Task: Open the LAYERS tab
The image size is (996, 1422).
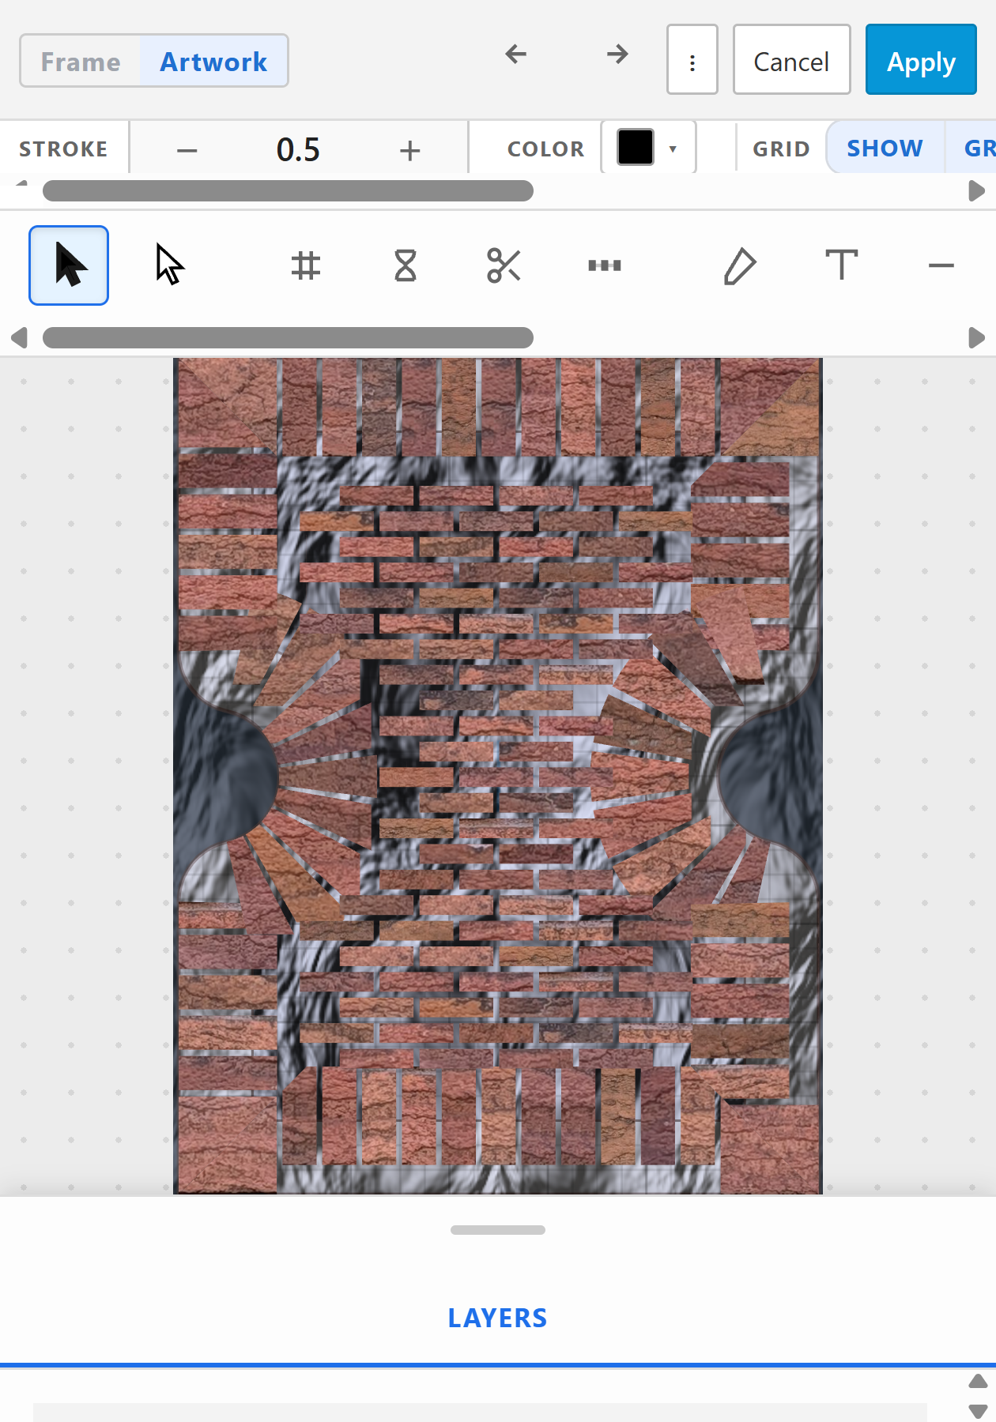Action: click(x=497, y=1318)
